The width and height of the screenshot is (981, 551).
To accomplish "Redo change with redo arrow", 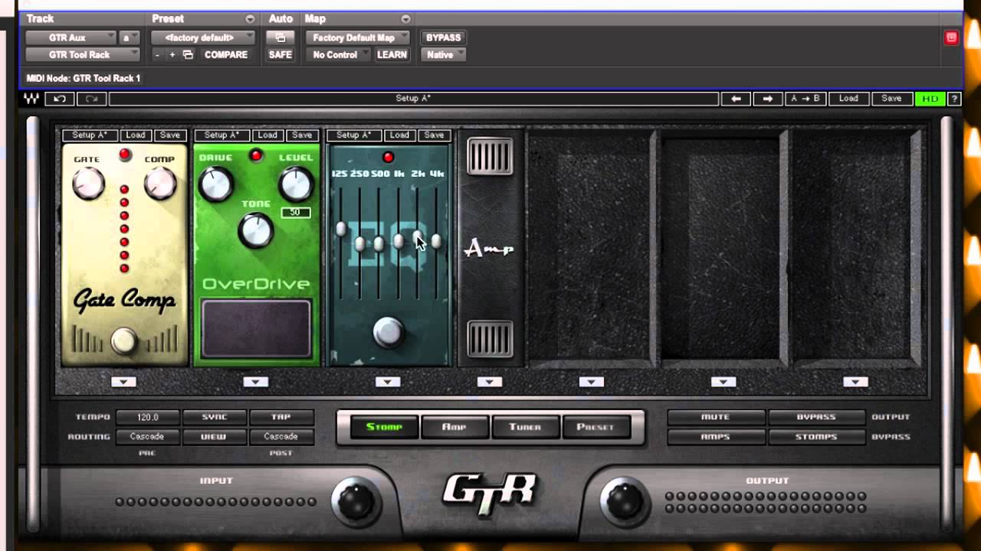I will pyautogui.click(x=91, y=99).
